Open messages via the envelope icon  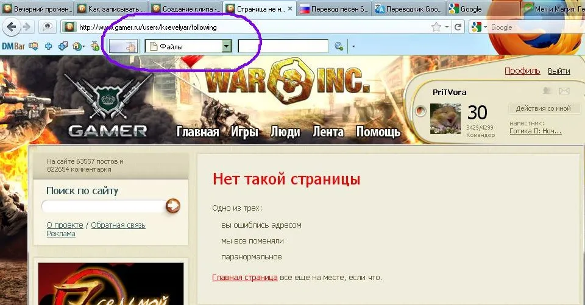[564, 91]
